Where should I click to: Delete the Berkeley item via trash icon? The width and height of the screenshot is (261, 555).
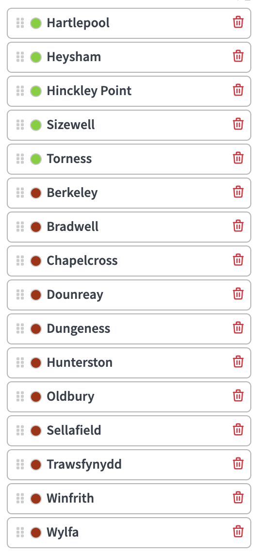pyautogui.click(x=238, y=193)
